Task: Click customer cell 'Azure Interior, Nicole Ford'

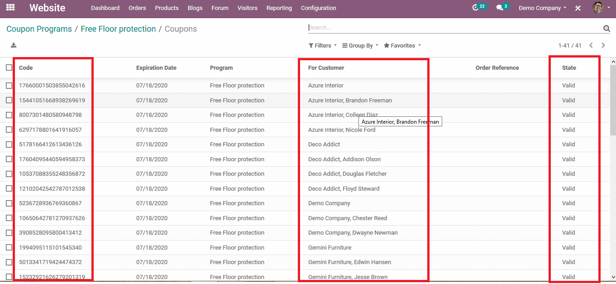Action: (342, 130)
